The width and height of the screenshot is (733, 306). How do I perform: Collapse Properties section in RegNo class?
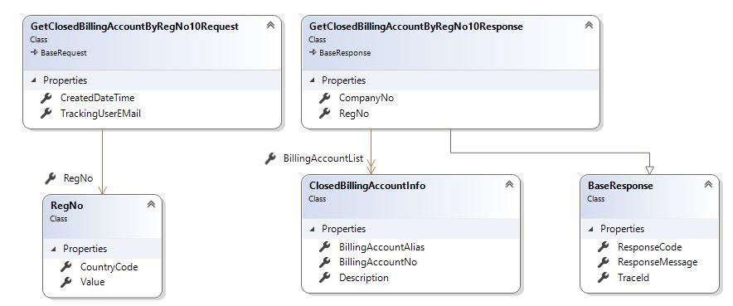[53, 249]
